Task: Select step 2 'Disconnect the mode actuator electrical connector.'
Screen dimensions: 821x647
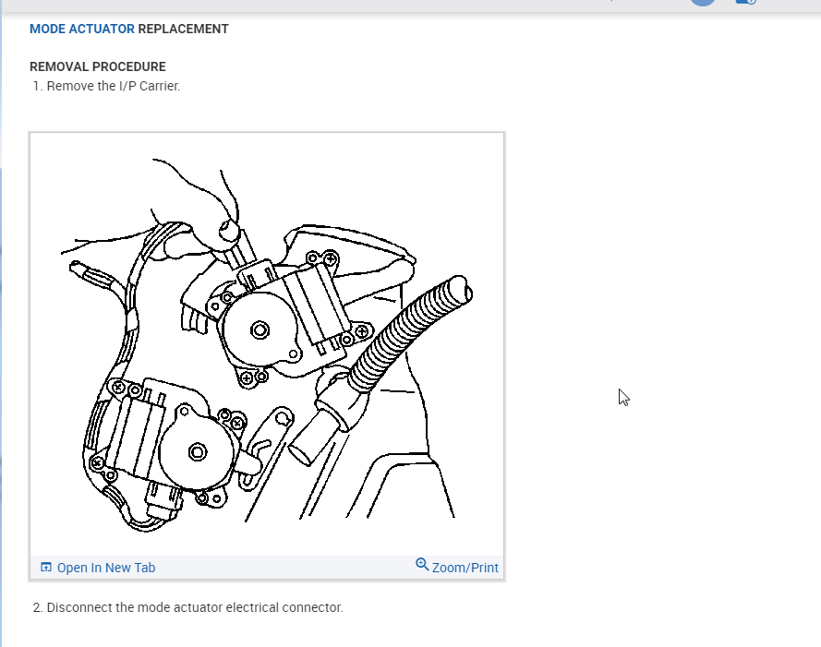Action: [x=195, y=607]
